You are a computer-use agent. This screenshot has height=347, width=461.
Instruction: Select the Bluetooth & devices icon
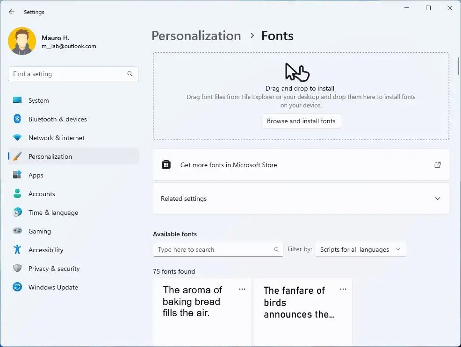(17, 119)
